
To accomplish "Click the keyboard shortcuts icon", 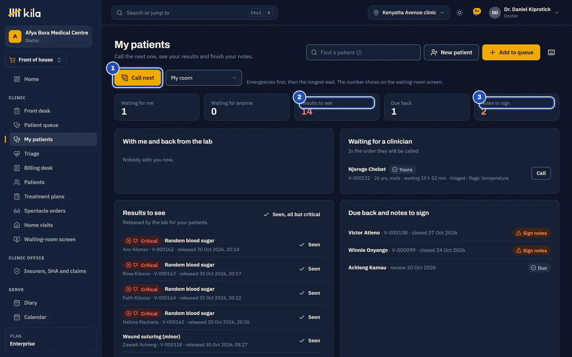I will click(551, 52).
